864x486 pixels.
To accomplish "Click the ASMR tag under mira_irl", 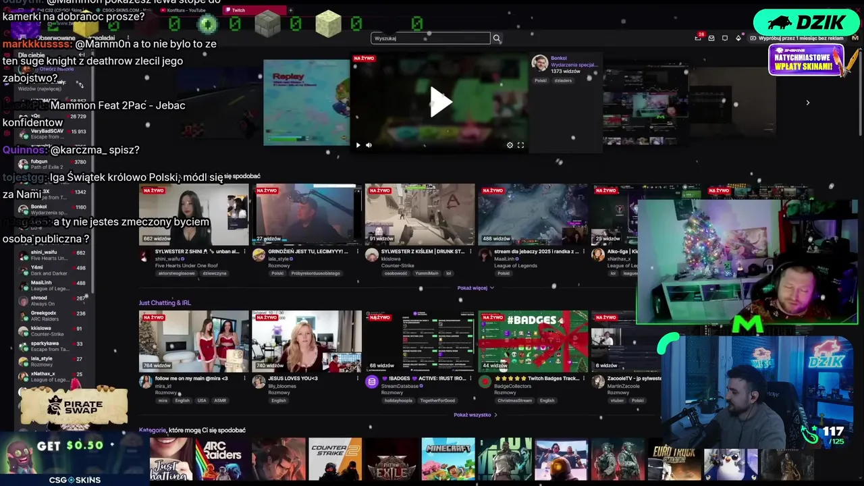I will click(220, 400).
